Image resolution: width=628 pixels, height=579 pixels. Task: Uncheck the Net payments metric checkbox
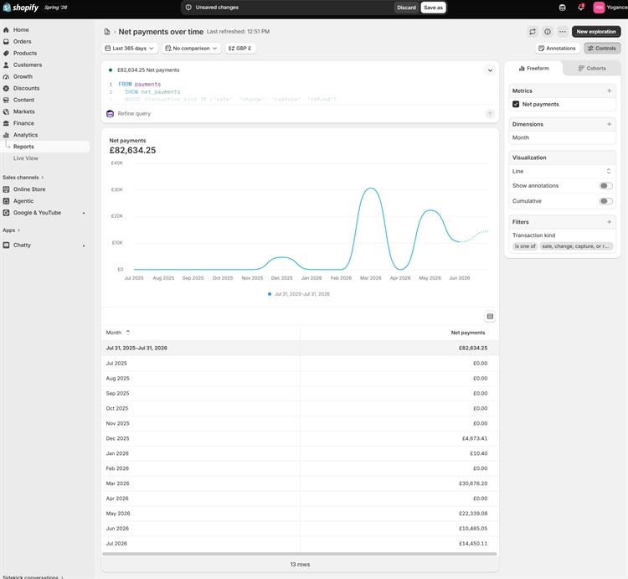click(516, 104)
